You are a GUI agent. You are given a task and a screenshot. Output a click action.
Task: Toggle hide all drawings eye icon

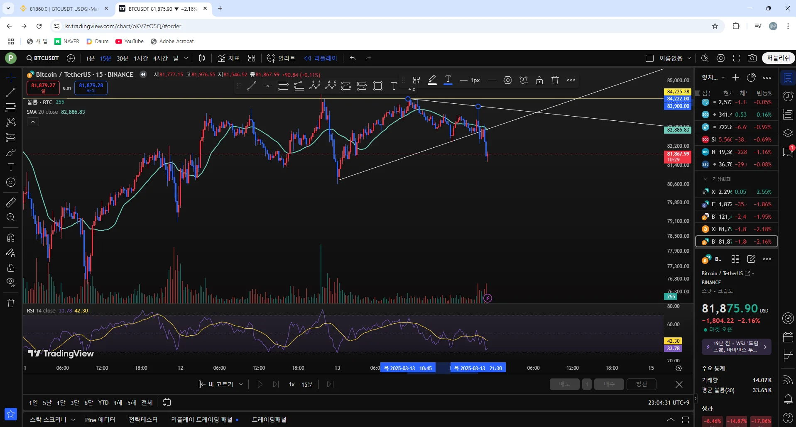click(11, 283)
